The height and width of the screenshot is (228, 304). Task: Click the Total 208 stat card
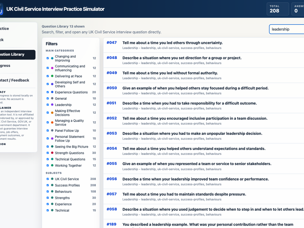tap(278, 9)
